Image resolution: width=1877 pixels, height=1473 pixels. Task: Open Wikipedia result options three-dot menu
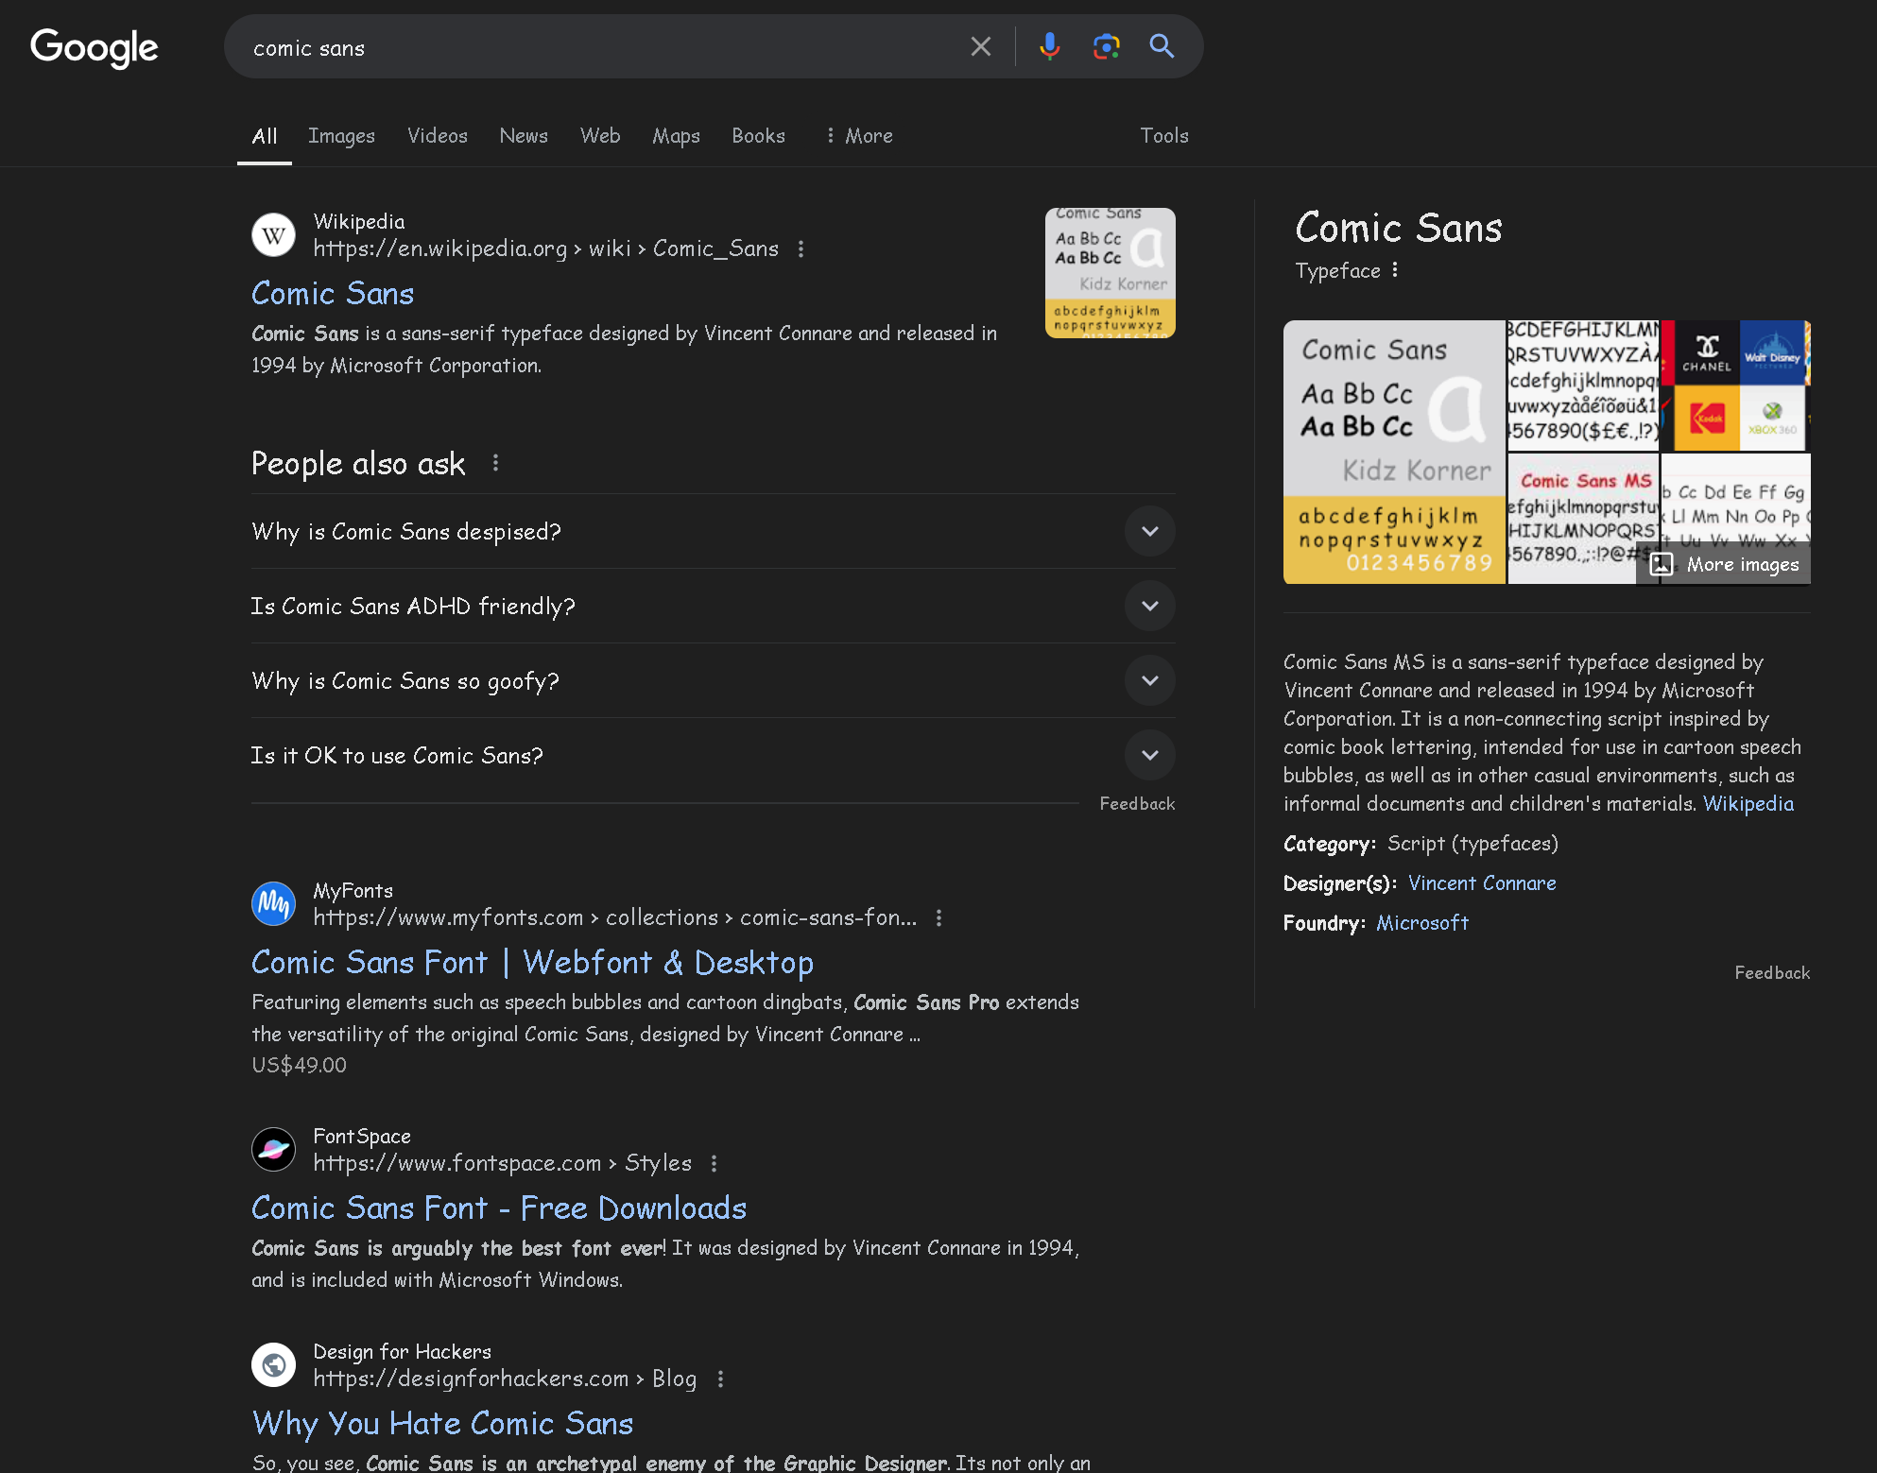click(x=801, y=248)
